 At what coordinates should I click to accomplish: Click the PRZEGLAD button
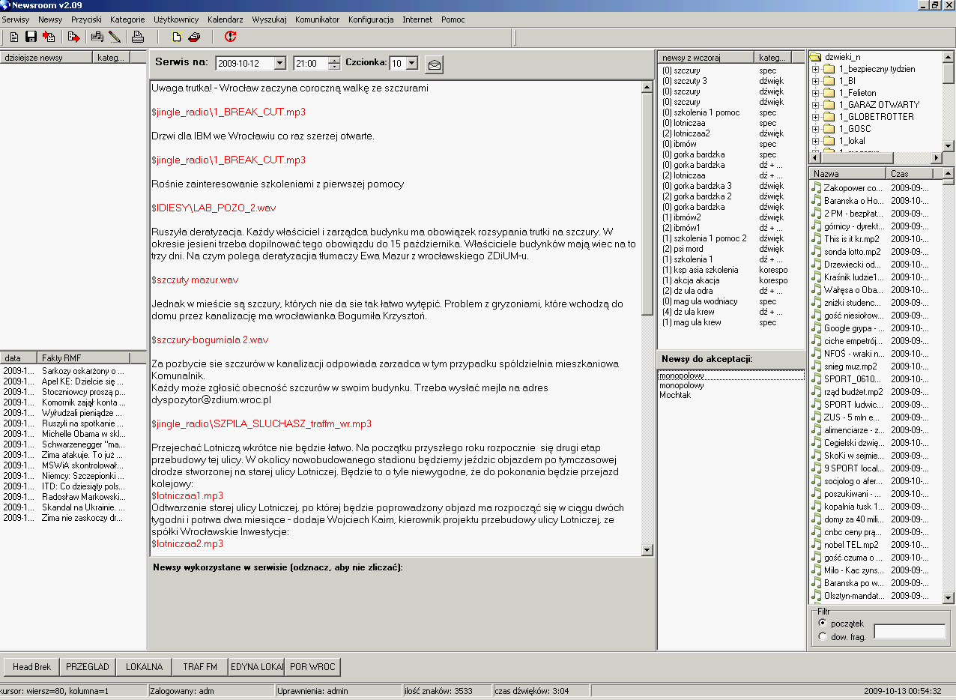point(88,666)
